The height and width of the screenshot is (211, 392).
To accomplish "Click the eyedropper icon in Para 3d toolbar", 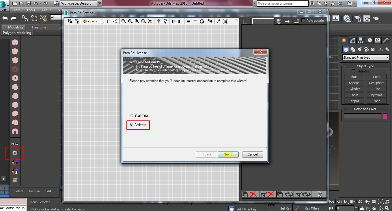I will click(x=219, y=21).
